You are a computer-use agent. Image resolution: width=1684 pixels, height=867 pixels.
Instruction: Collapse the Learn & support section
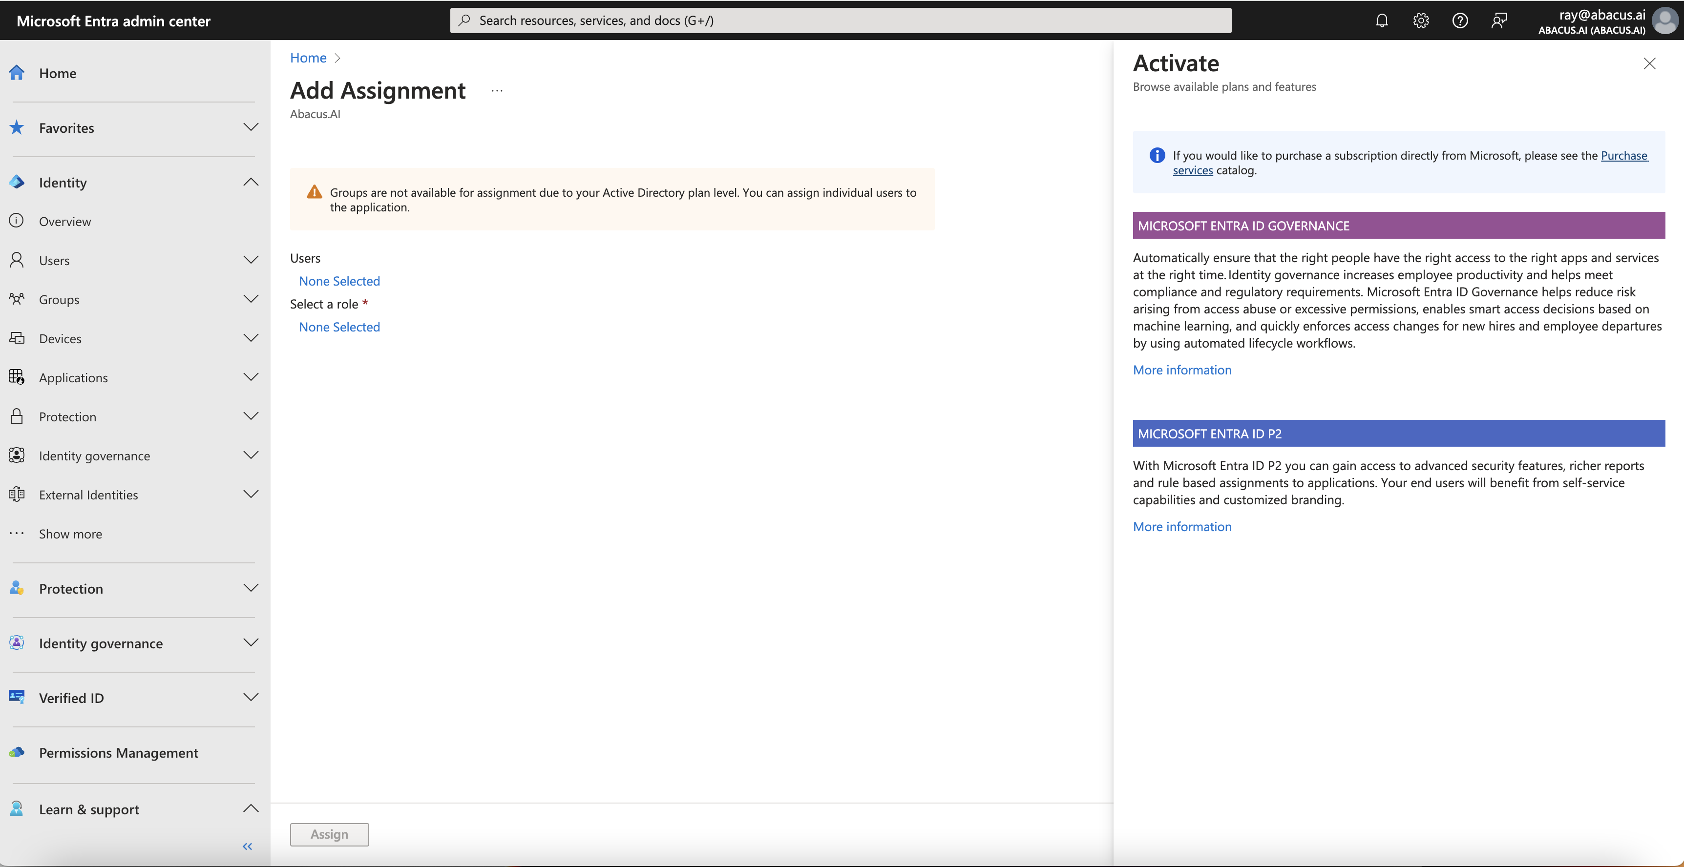[251, 809]
